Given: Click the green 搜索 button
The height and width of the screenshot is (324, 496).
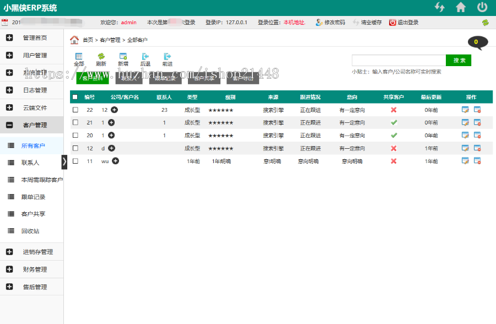Looking at the screenshot, I should (459, 60).
